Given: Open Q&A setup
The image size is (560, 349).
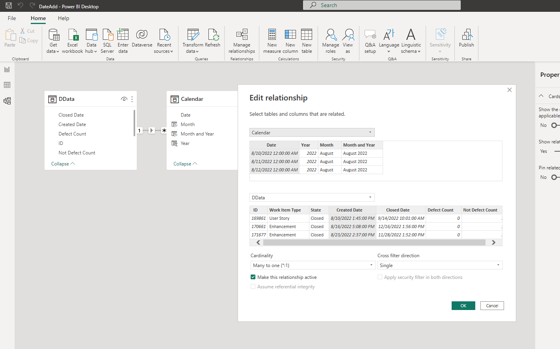Looking at the screenshot, I should tap(370, 41).
